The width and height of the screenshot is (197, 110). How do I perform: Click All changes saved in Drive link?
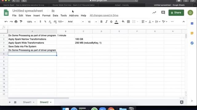point(104,15)
